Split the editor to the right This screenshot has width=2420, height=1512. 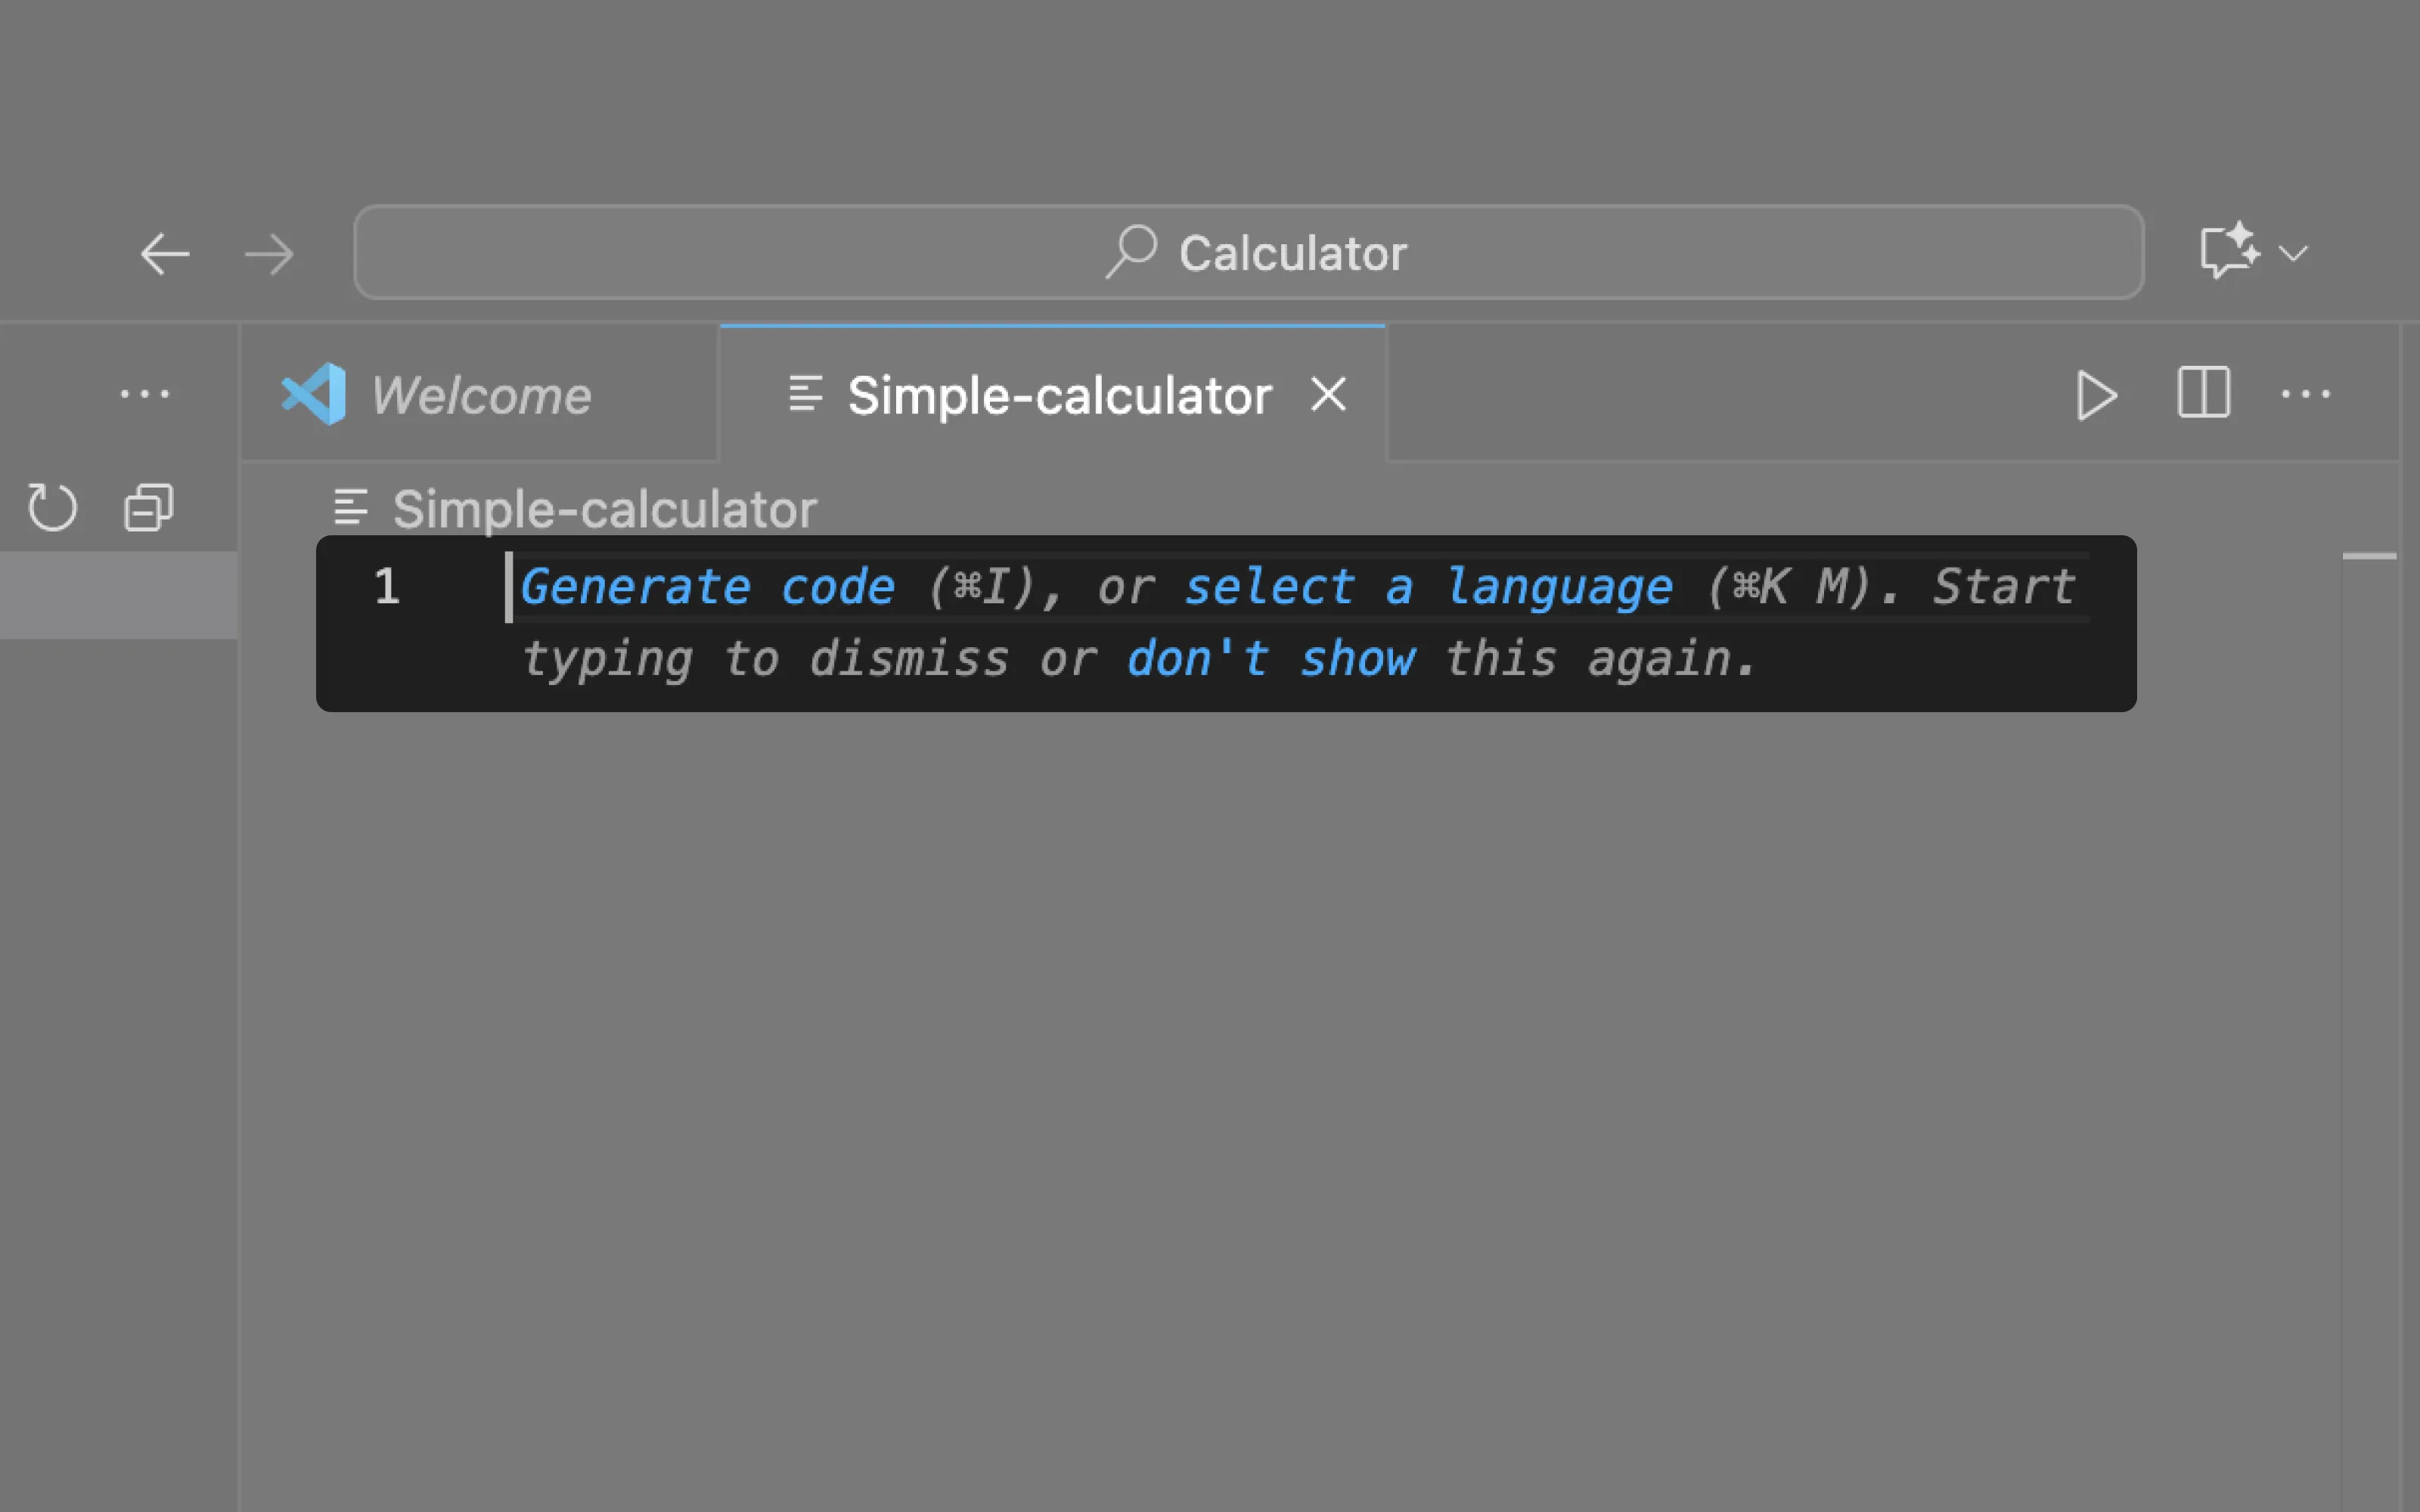2203,393
